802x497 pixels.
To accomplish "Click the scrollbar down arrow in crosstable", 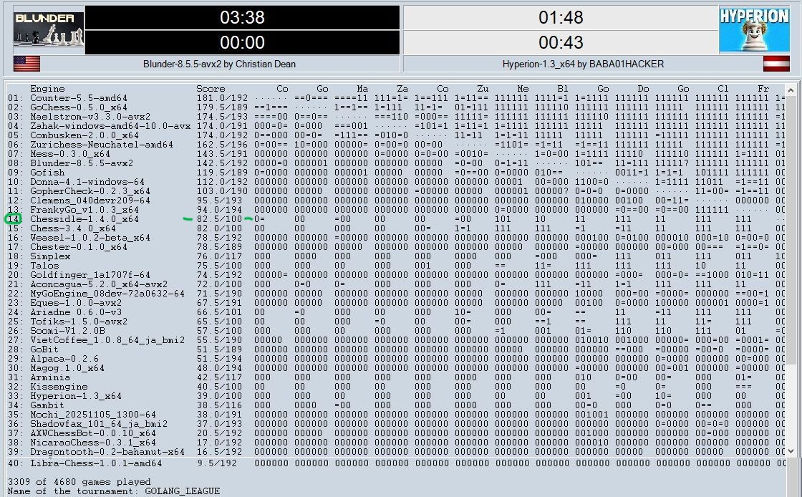I will [791, 451].
